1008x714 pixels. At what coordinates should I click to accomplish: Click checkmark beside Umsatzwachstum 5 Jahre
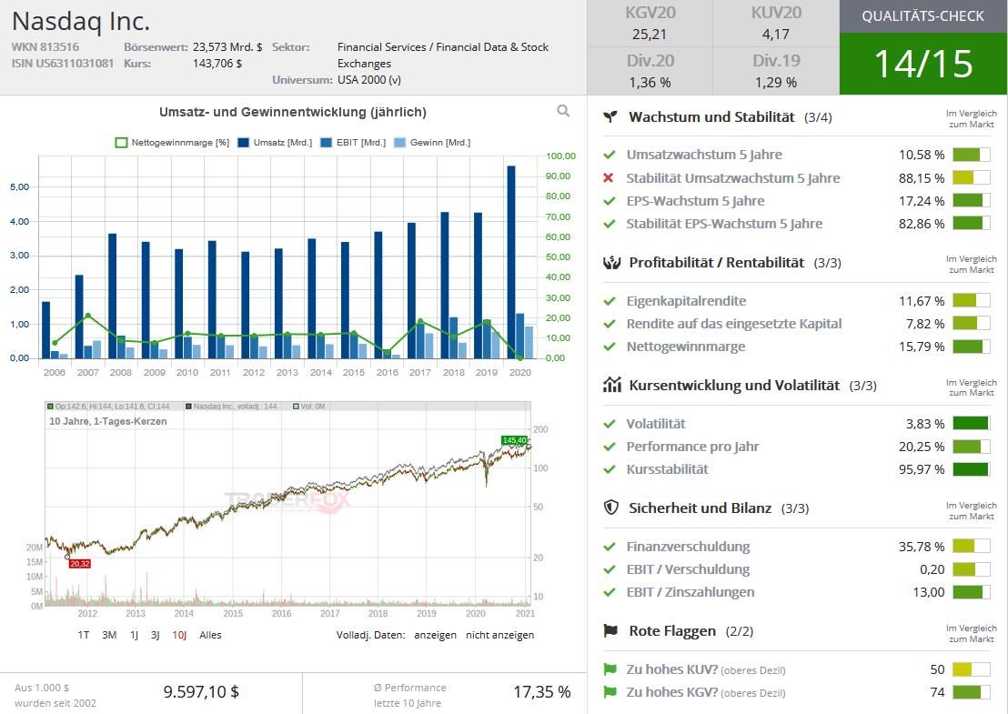point(610,155)
